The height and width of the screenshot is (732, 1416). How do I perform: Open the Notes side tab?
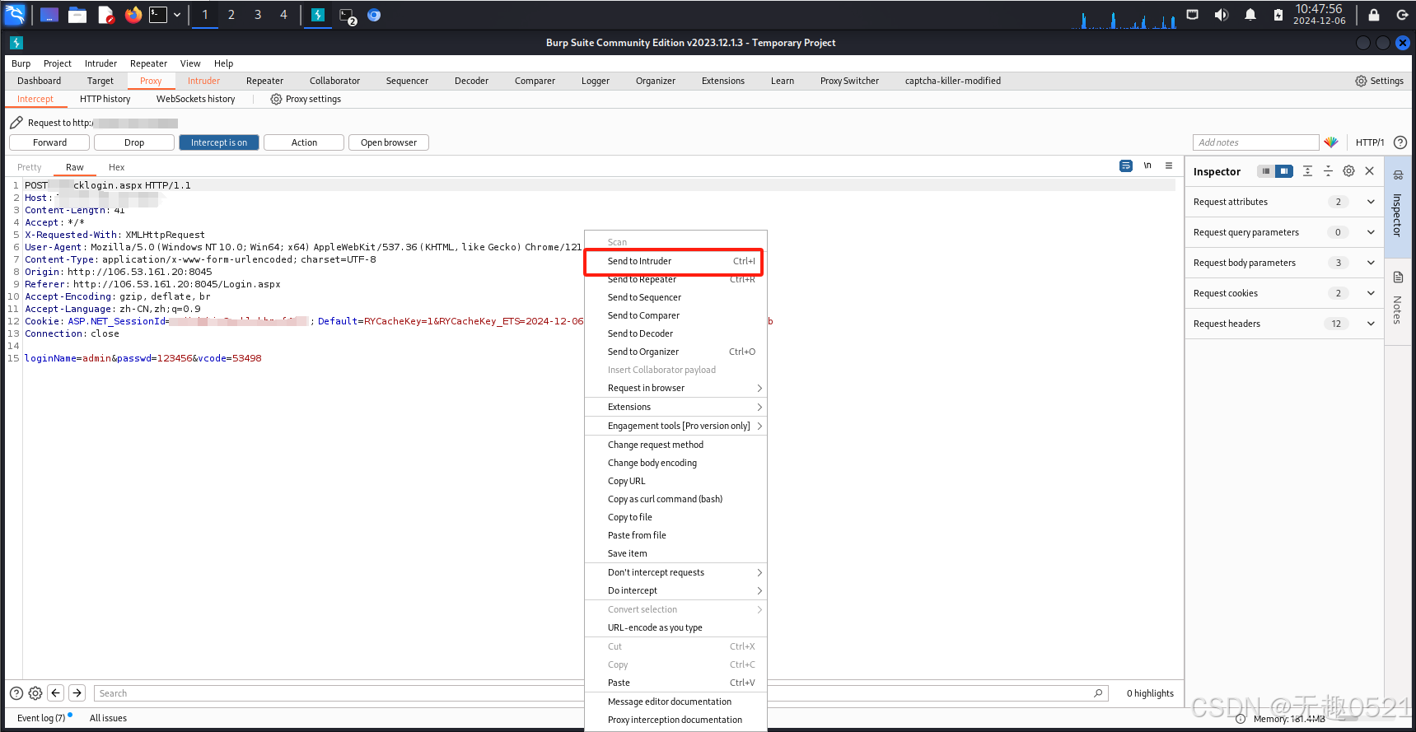1398,300
